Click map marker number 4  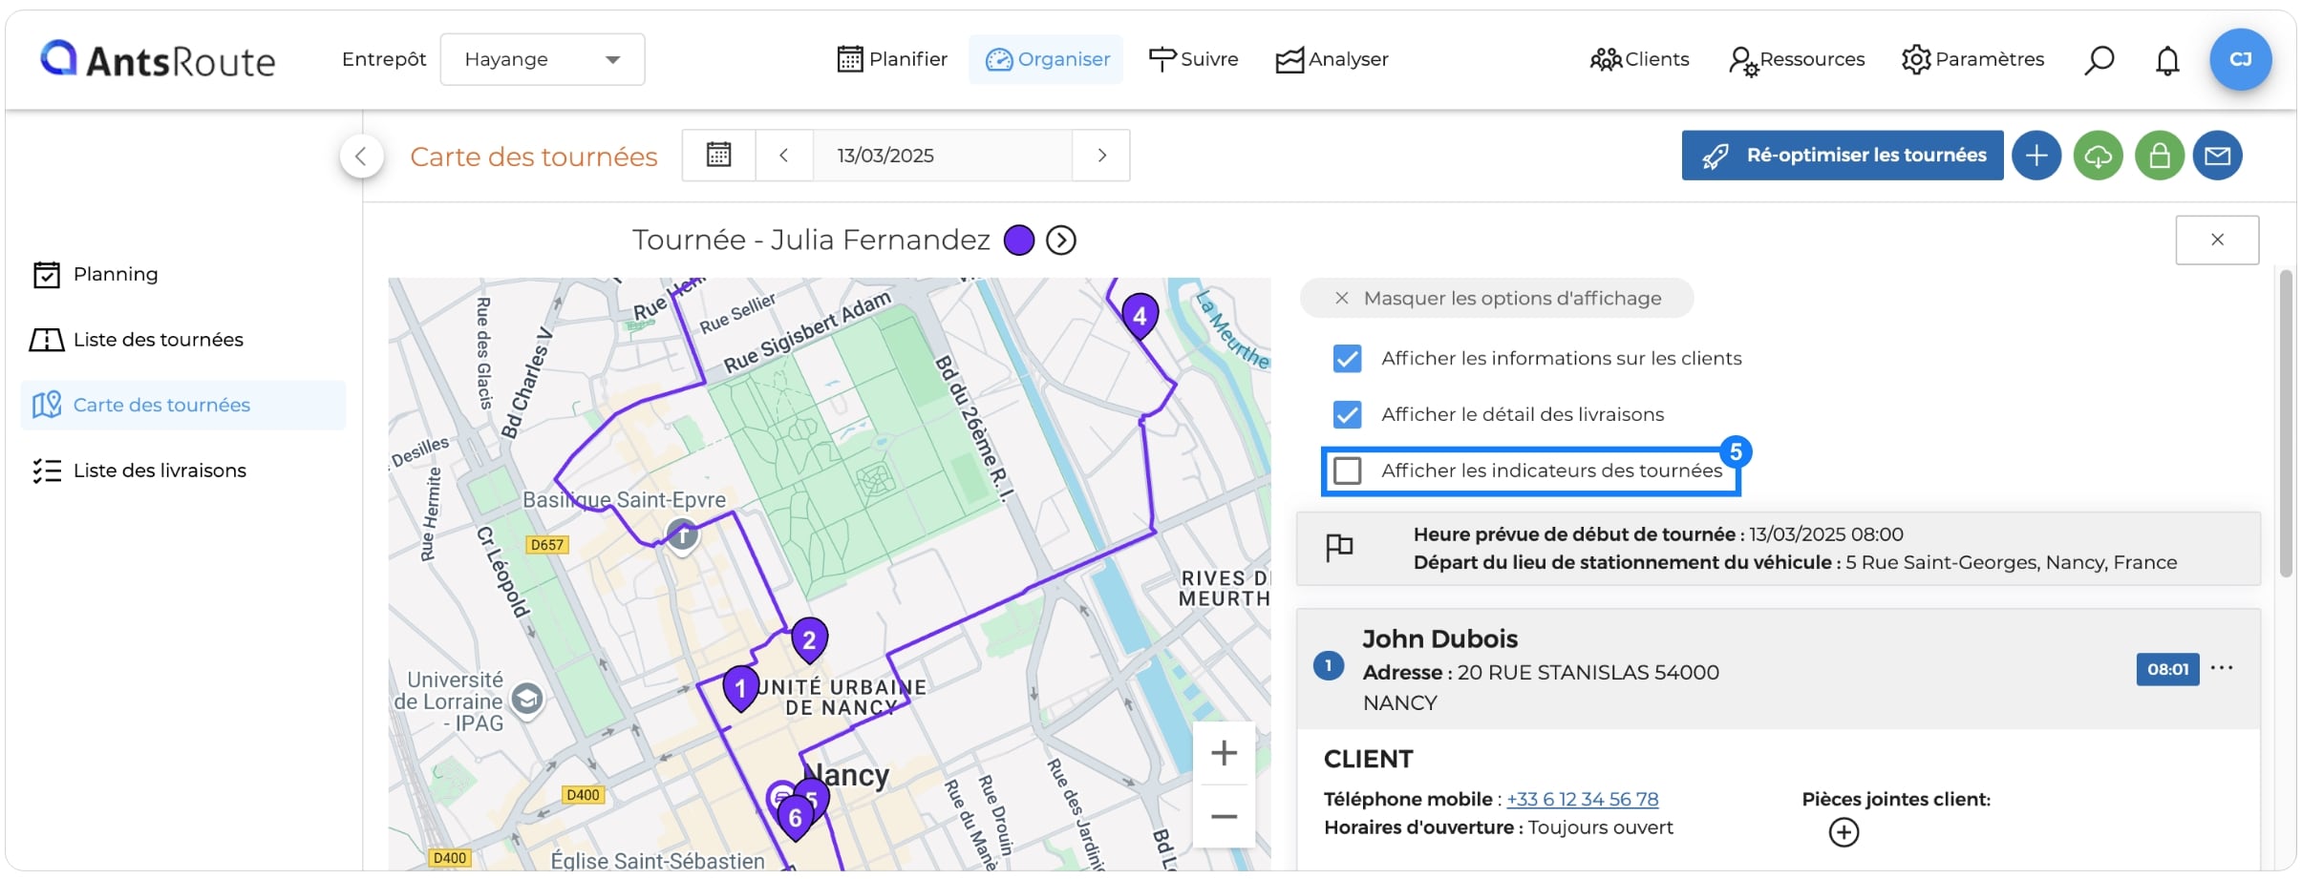pos(1139,316)
